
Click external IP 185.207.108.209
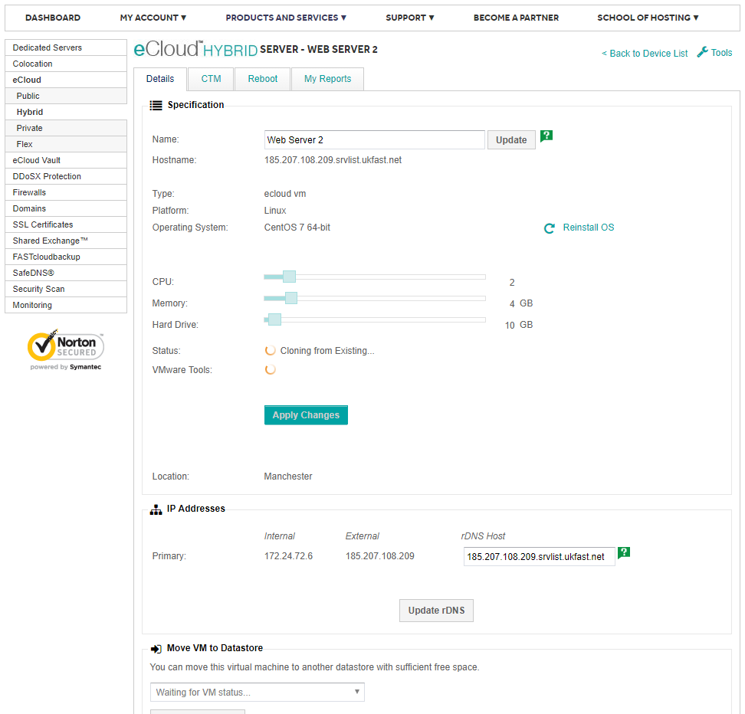click(379, 556)
